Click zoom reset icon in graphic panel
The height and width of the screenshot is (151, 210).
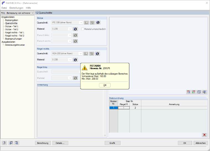click(204, 92)
